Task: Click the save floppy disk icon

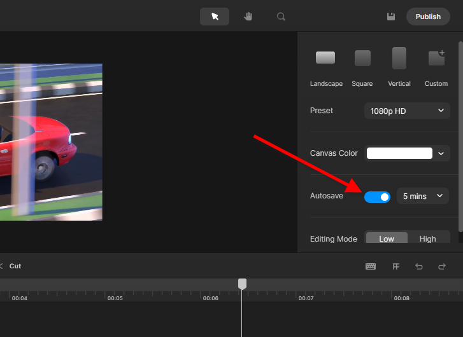Action: (391, 17)
